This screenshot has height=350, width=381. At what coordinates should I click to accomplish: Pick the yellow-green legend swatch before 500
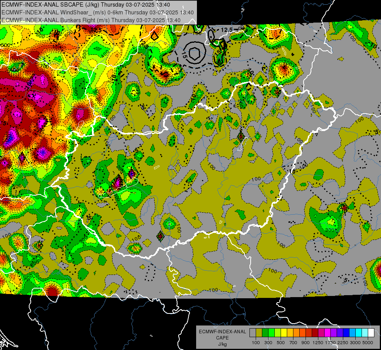pyautogui.click(x=278, y=333)
